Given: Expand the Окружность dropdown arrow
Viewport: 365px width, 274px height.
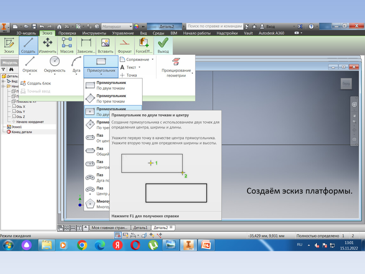Looking at the screenshot, I should pos(55,75).
